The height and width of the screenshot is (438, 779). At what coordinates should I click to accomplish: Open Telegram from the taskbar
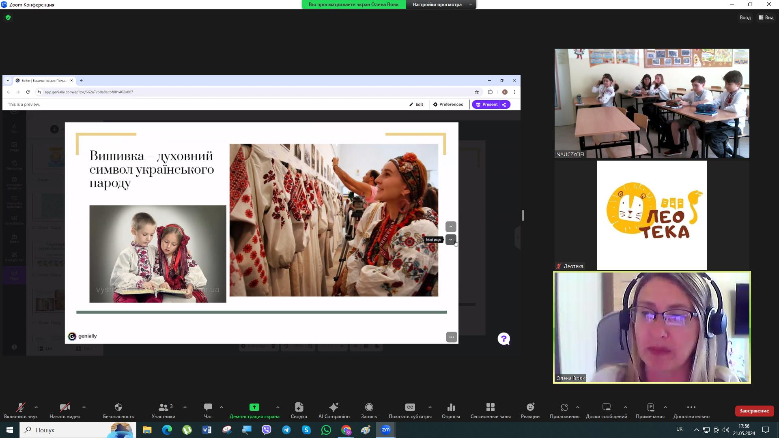pos(286,430)
